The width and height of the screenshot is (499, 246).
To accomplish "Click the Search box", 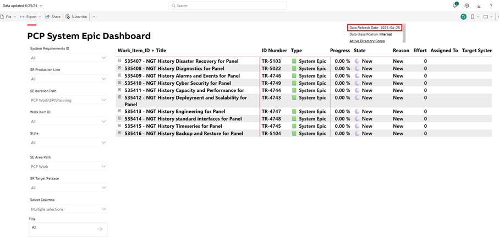I will click(228, 6).
